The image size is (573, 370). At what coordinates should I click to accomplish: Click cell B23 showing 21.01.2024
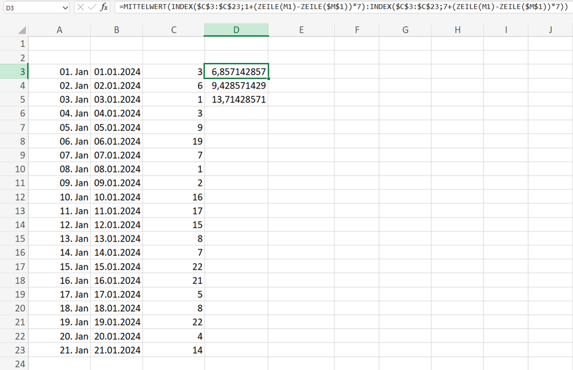pos(116,350)
